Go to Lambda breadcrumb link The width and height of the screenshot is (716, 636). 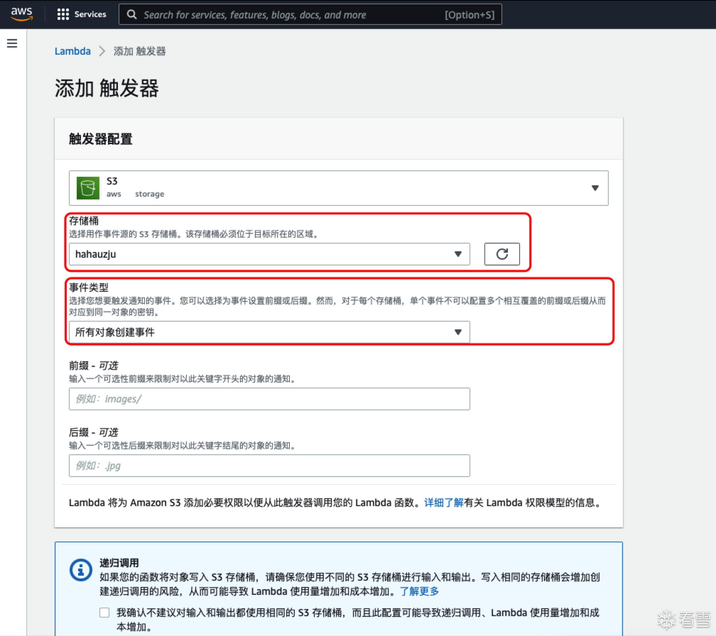tap(72, 51)
